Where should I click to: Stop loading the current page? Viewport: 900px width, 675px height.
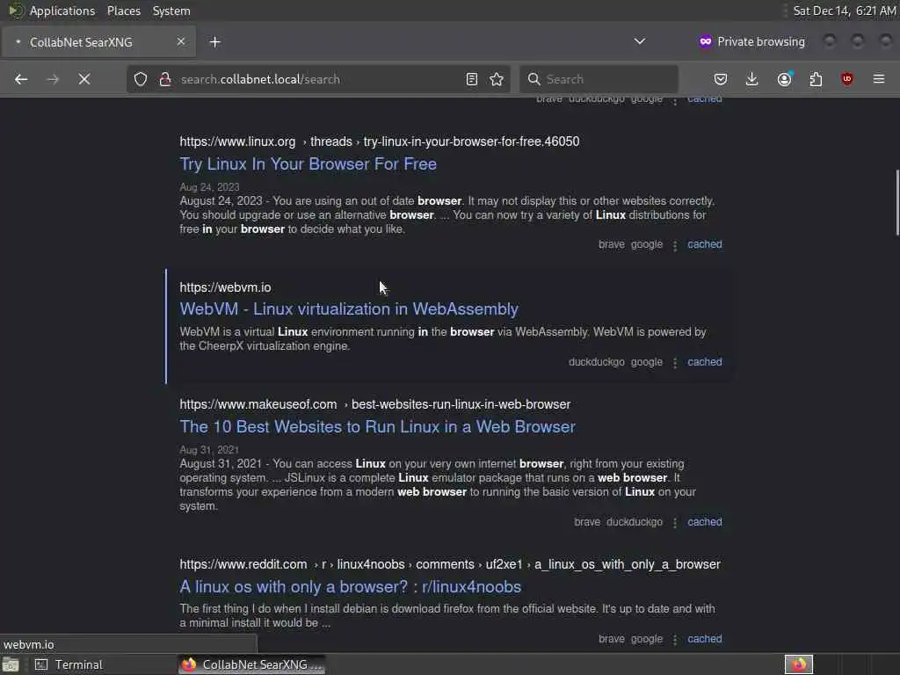click(x=84, y=79)
